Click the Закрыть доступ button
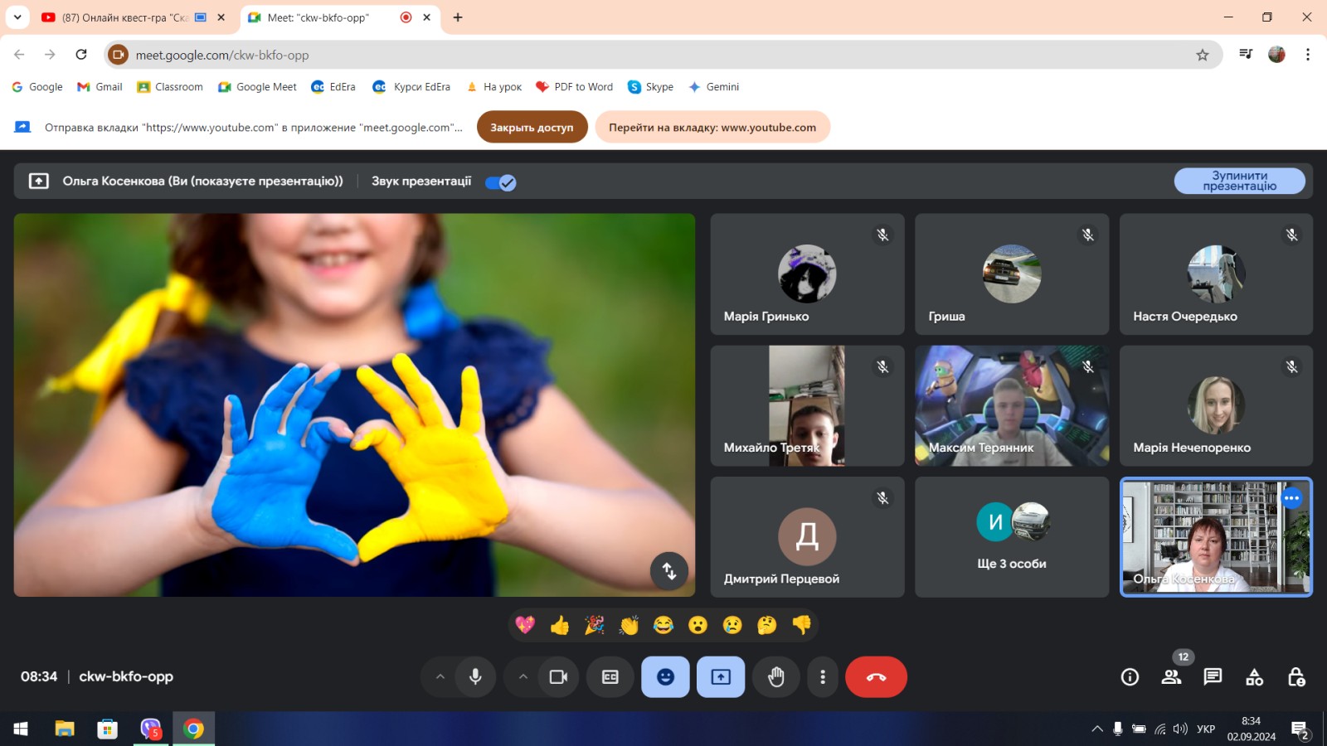1327x746 pixels. point(532,128)
